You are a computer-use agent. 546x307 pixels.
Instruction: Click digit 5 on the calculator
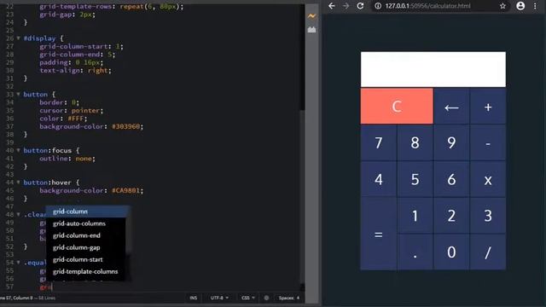415,179
